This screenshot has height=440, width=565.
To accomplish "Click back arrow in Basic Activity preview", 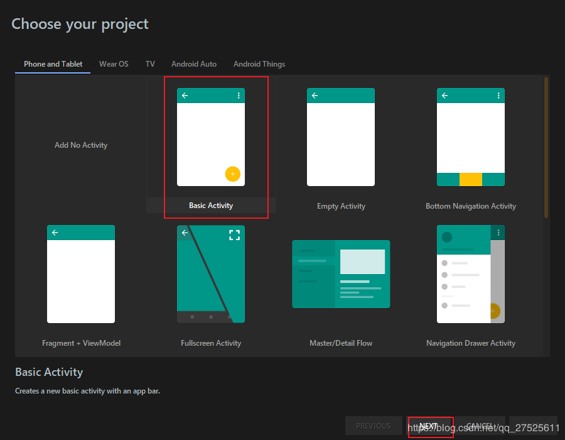I will tap(185, 96).
